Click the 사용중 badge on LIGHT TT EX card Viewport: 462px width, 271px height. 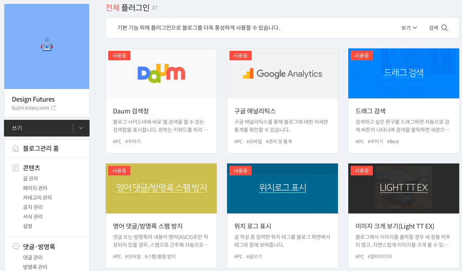361,171
